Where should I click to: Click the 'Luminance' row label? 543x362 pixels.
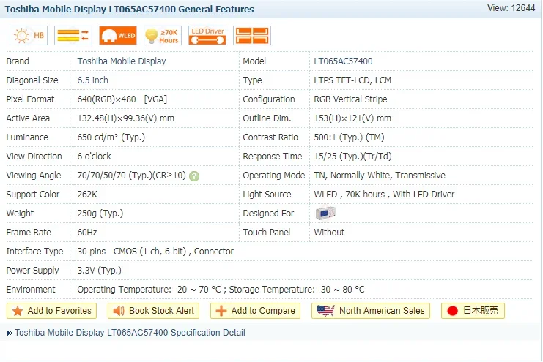(27, 137)
